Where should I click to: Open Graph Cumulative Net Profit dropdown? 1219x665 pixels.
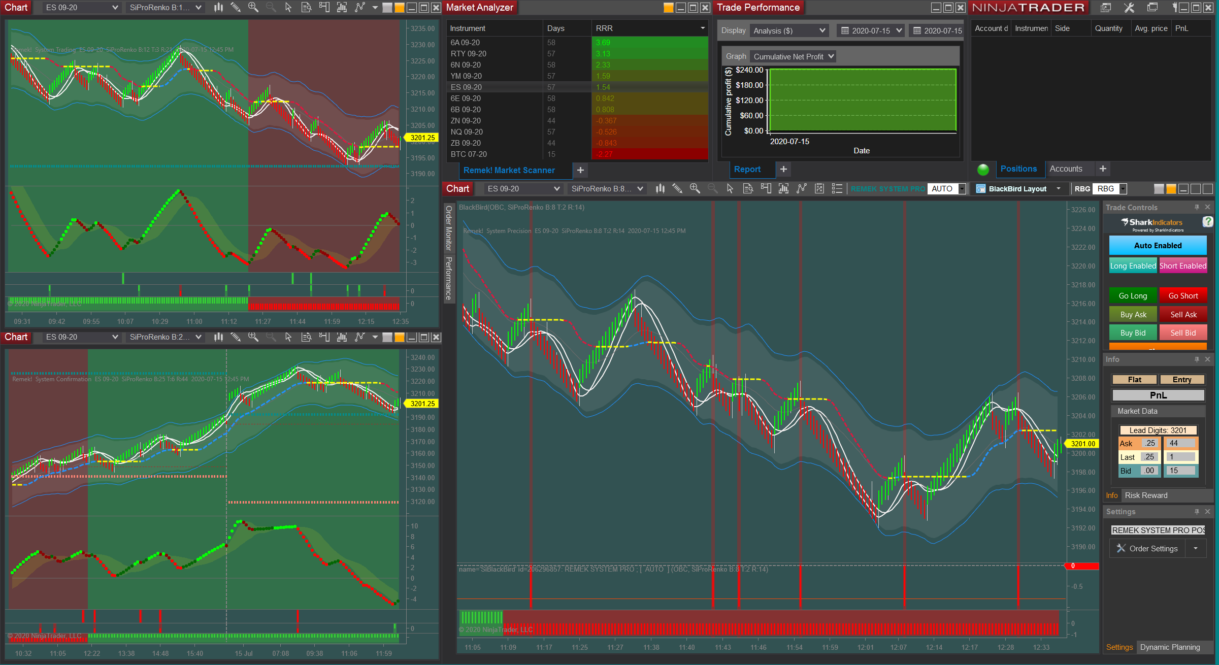[x=794, y=56]
